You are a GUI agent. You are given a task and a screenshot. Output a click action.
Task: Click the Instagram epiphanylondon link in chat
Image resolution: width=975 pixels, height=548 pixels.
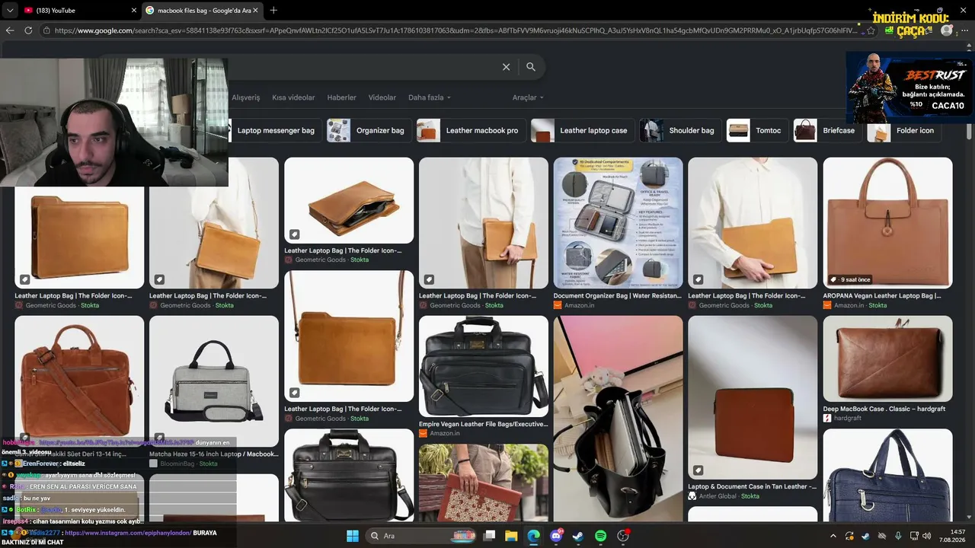tap(127, 534)
